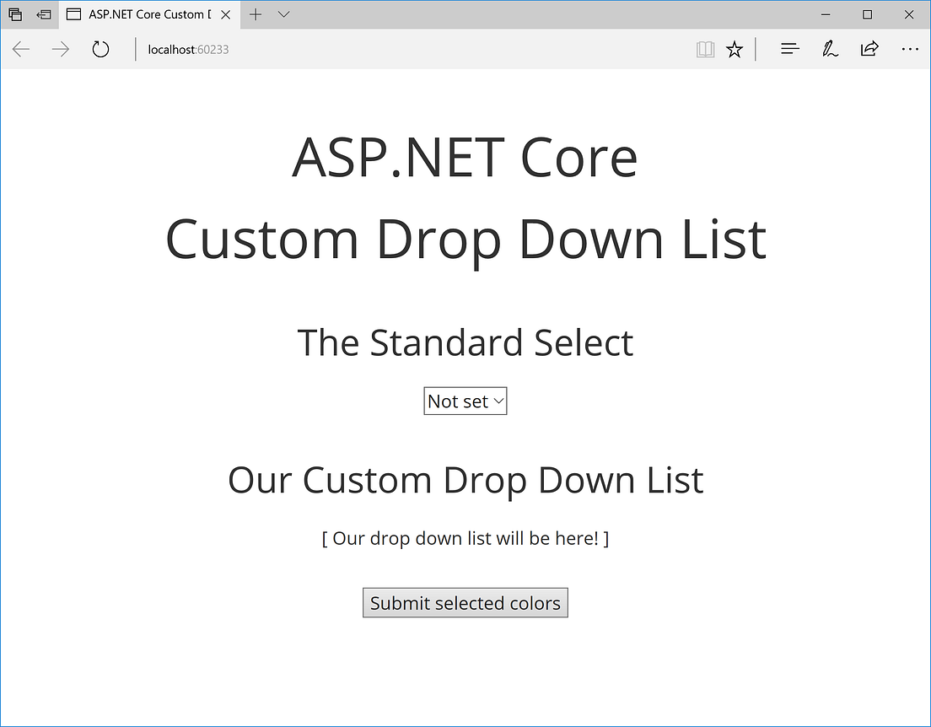The image size is (931, 727).
Task: Select the Make a Web Note pen icon
Action: [830, 48]
